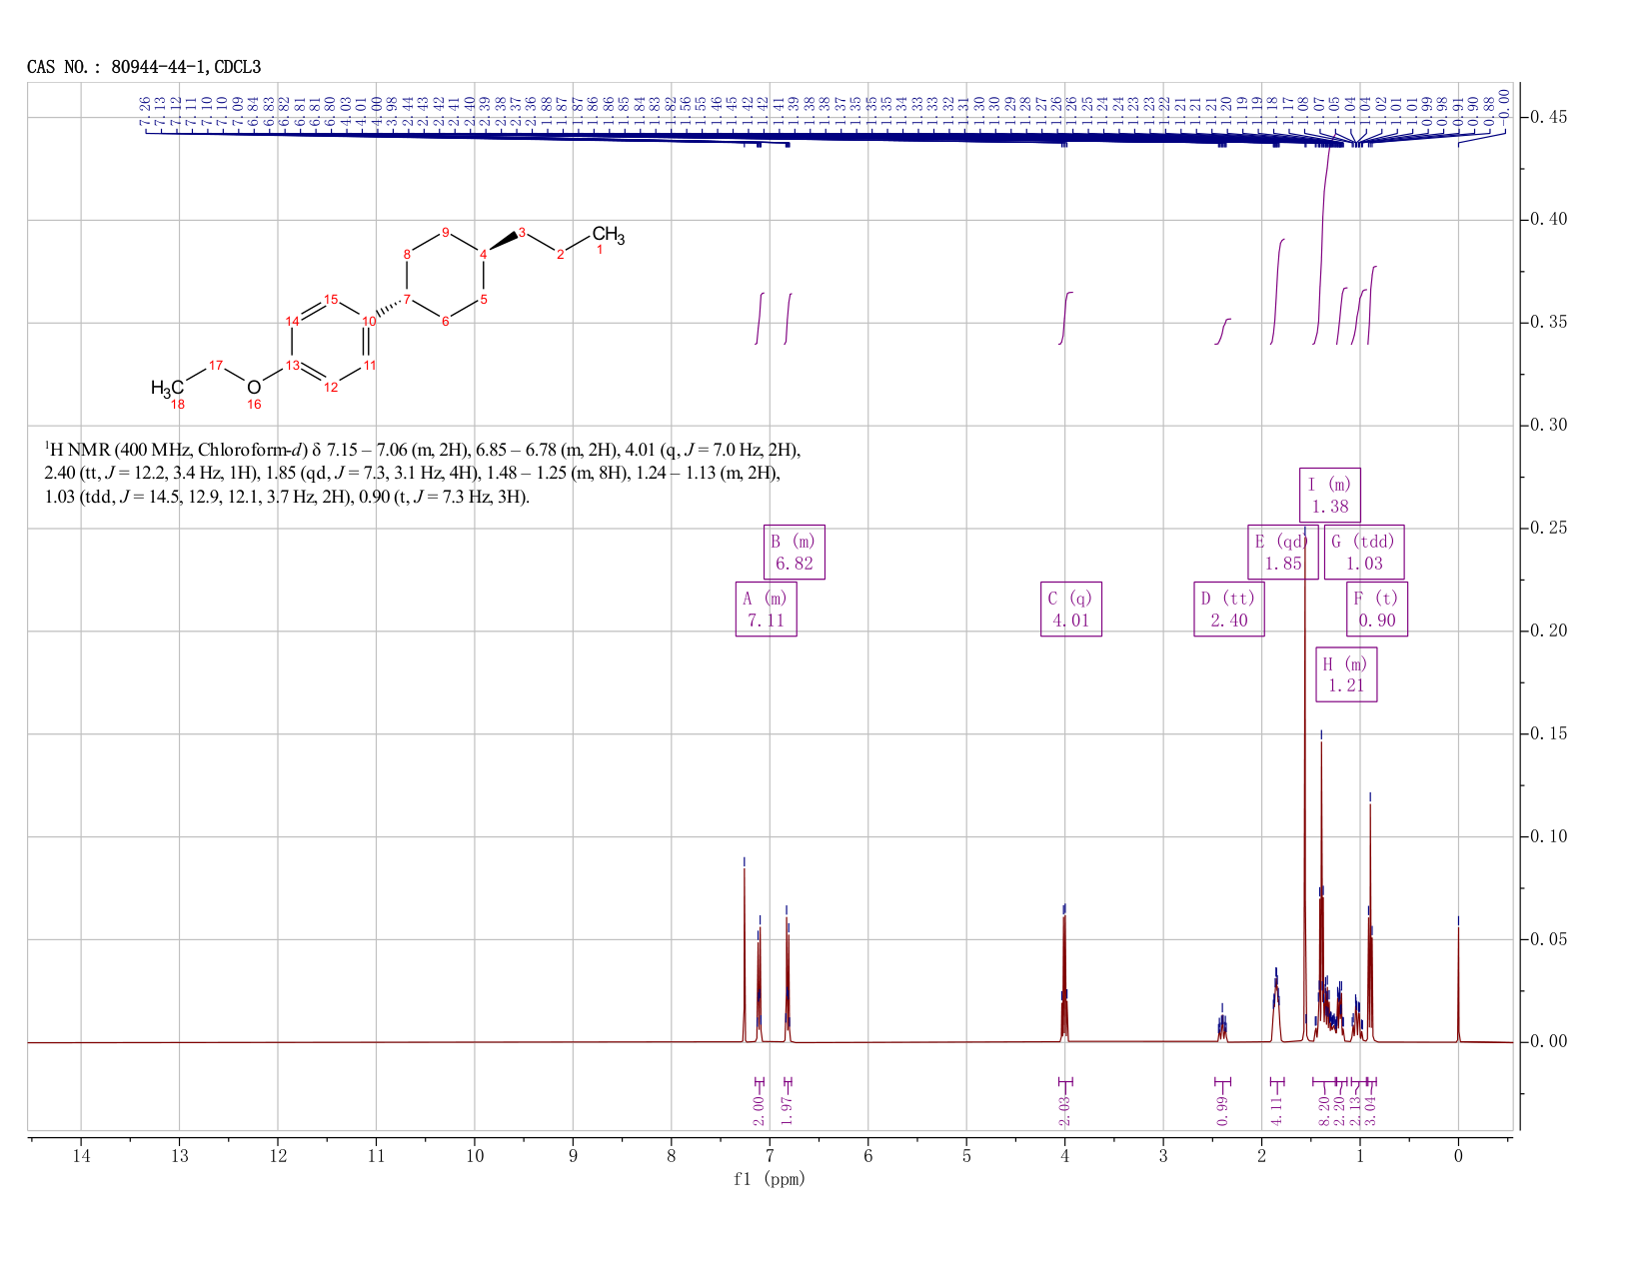1649x1274 pixels.
Task: Click the A (m) 7.11 multiplet label
Action: [x=767, y=609]
